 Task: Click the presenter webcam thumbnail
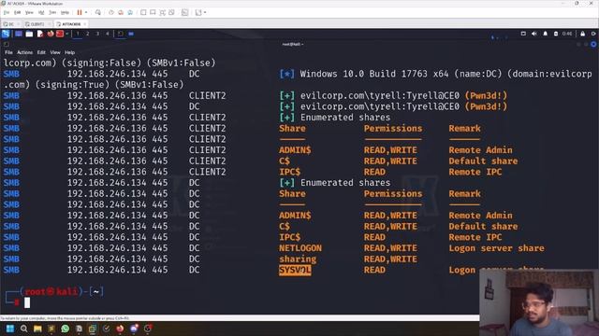click(539, 302)
